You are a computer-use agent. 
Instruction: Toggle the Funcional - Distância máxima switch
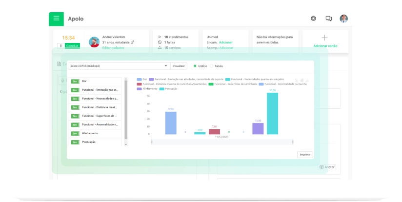[75, 107]
